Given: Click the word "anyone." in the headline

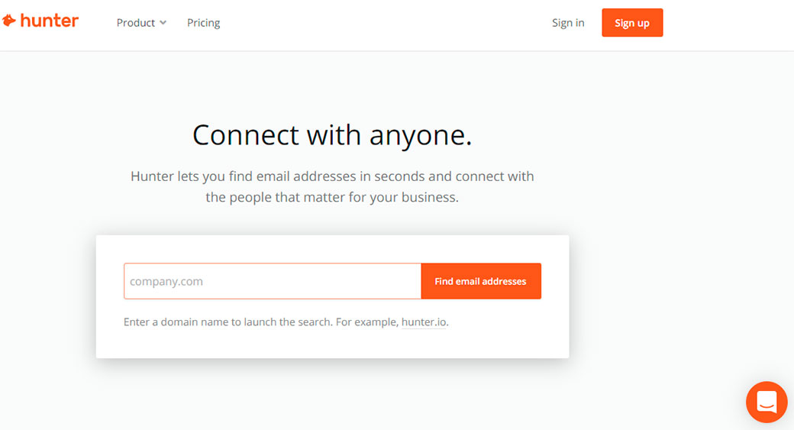Looking at the screenshot, I should (421, 135).
